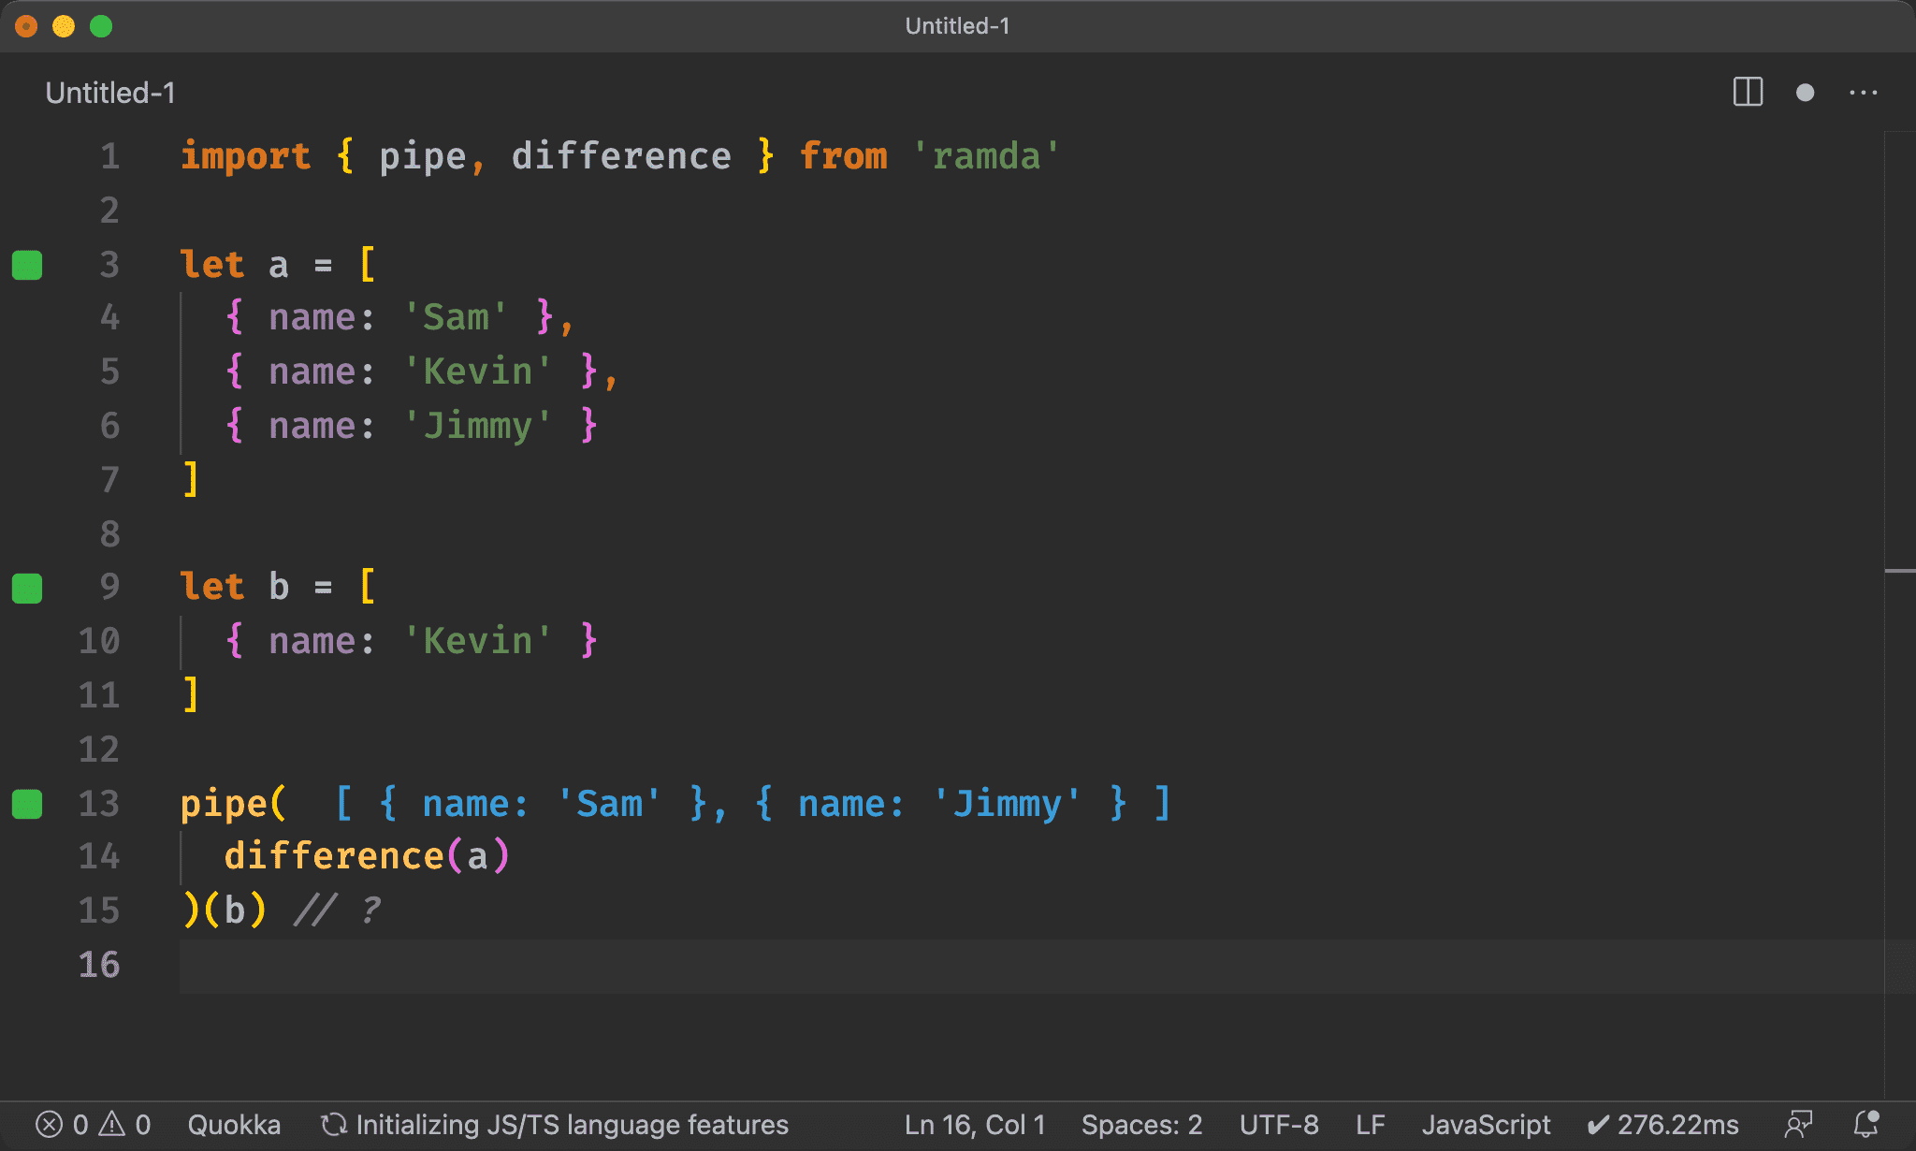Click the green Quokka marker on line 13
This screenshot has height=1151, width=1916.
click(x=27, y=804)
